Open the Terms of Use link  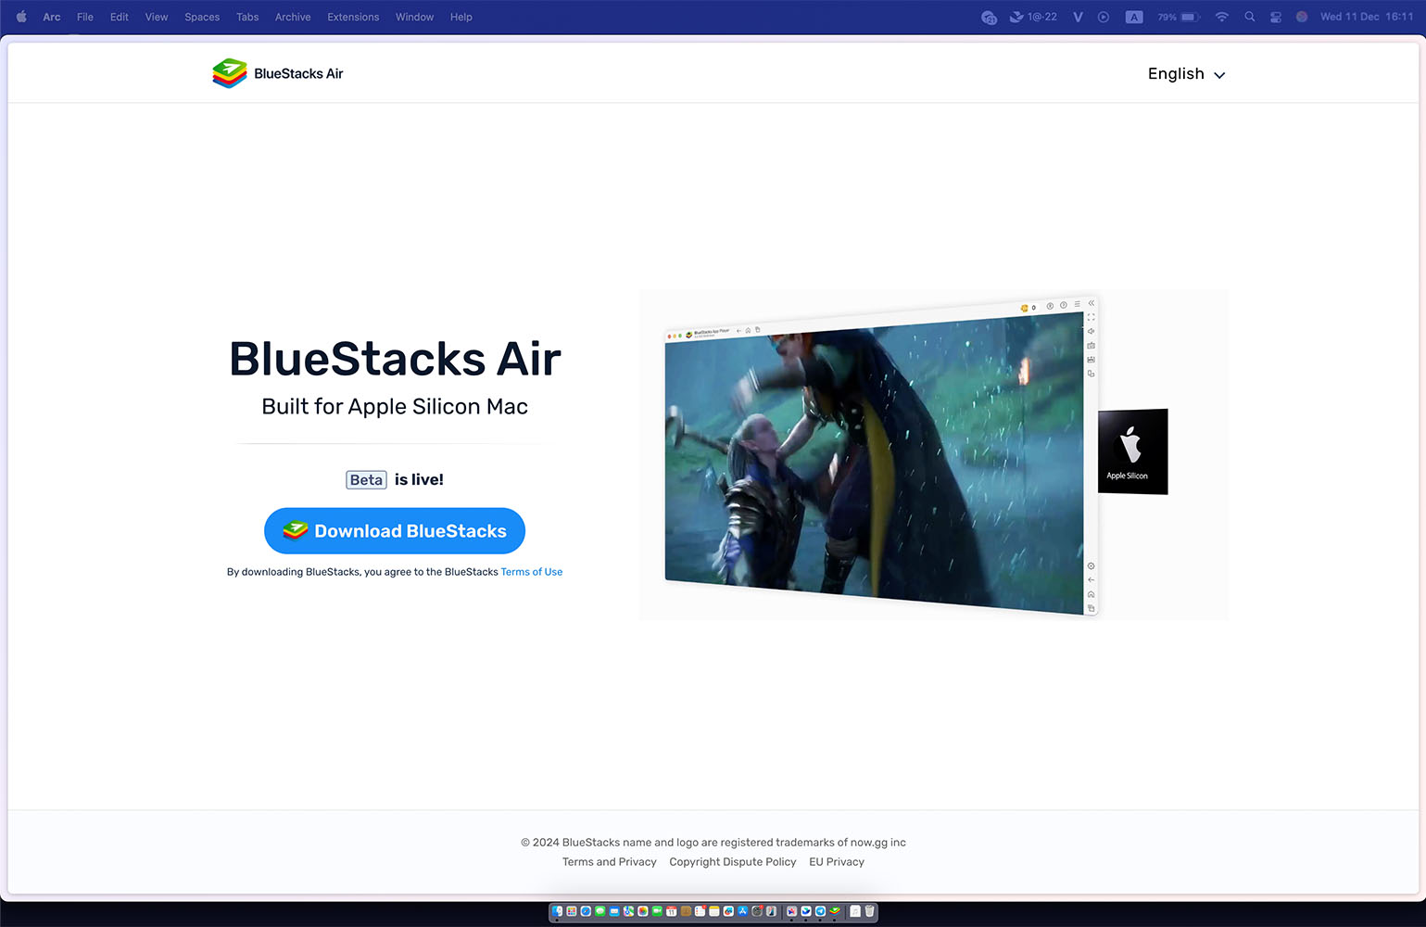point(532,572)
